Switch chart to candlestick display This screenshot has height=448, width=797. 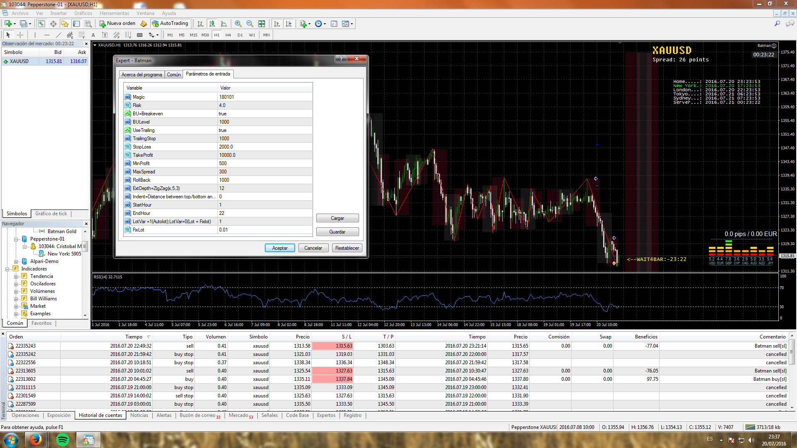click(x=212, y=24)
